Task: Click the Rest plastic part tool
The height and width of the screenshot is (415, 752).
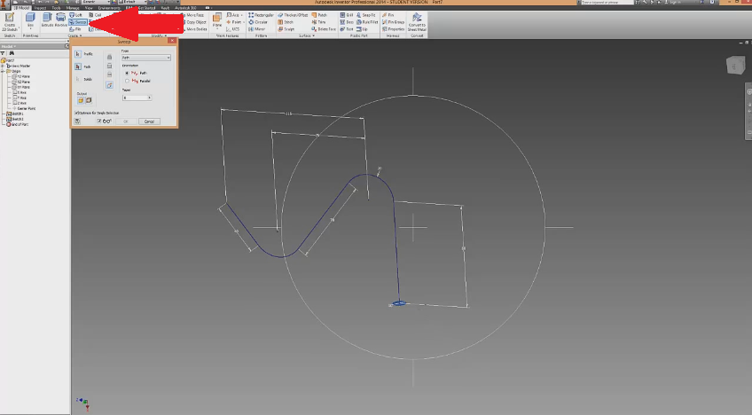Action: click(347, 29)
